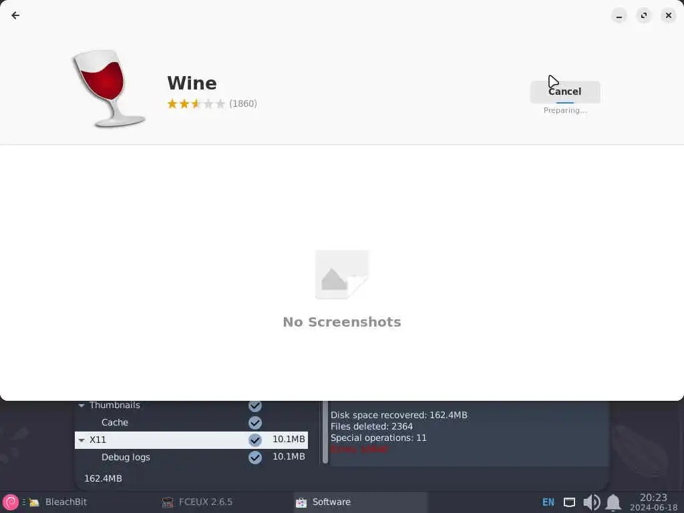Restore the Software window size

pyautogui.click(x=644, y=16)
